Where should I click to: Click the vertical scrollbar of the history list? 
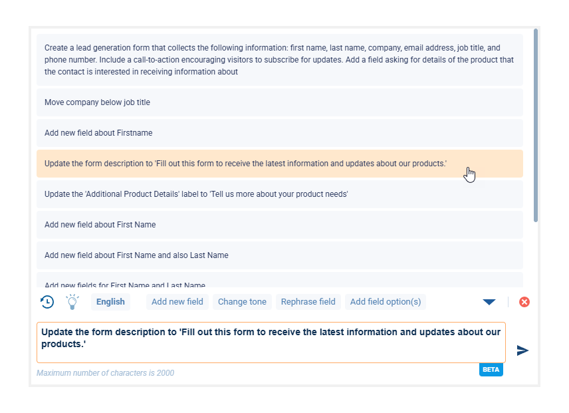[x=536, y=126]
